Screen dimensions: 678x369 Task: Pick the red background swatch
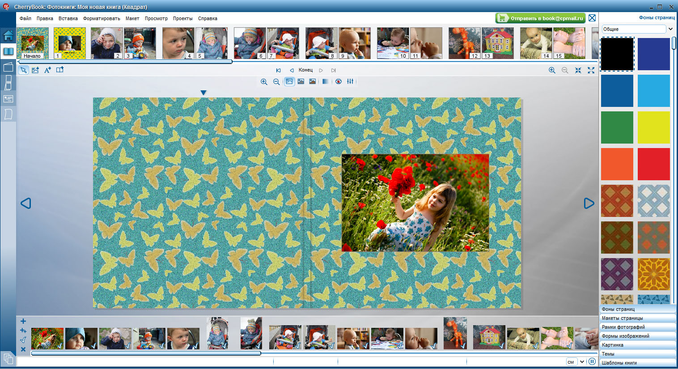[x=654, y=164]
